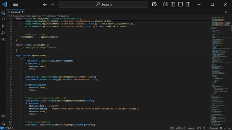
Task: Click the Search command center box
Action: (x=103, y=4)
